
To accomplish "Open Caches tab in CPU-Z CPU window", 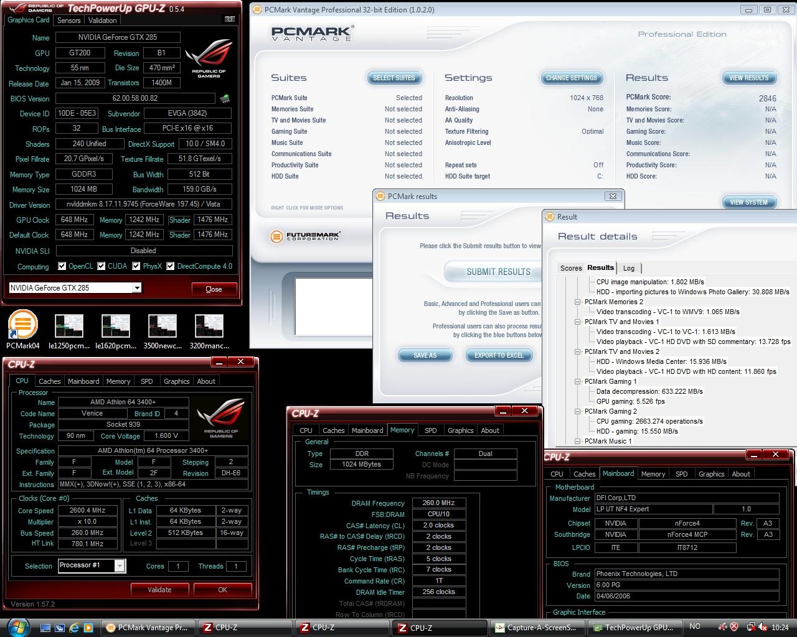I will 49,381.
